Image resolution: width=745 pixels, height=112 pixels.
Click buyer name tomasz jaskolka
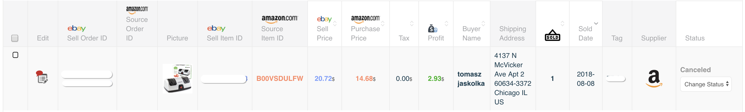tap(471, 79)
